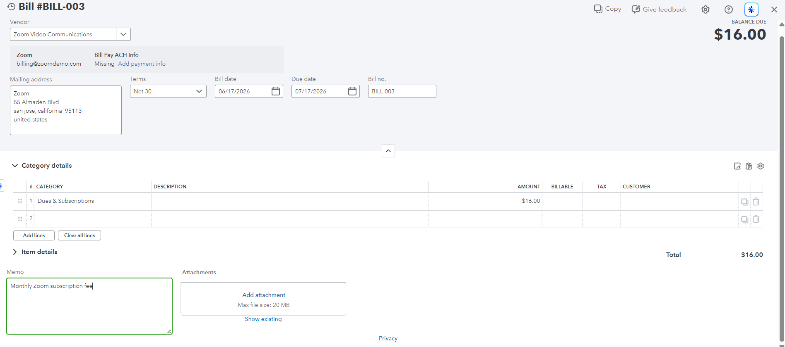Delete empty line 2
The width and height of the screenshot is (785, 347).
(x=756, y=219)
